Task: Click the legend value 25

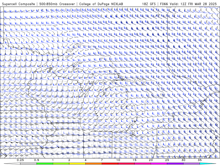Action: click(167, 160)
